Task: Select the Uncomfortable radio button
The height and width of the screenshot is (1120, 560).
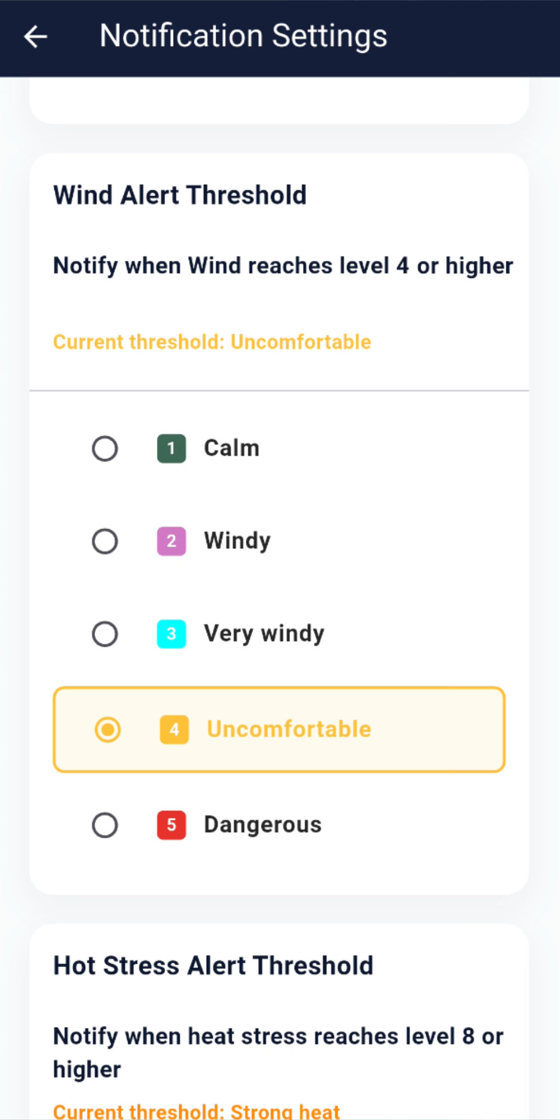Action: pyautogui.click(x=108, y=730)
